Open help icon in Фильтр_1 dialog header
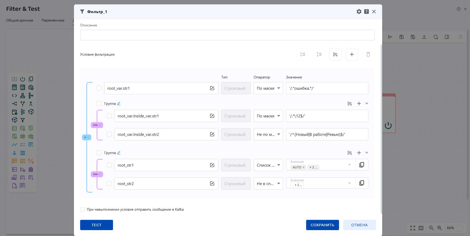 366,12
